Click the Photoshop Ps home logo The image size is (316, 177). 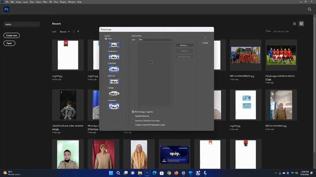pyautogui.click(x=6, y=9)
